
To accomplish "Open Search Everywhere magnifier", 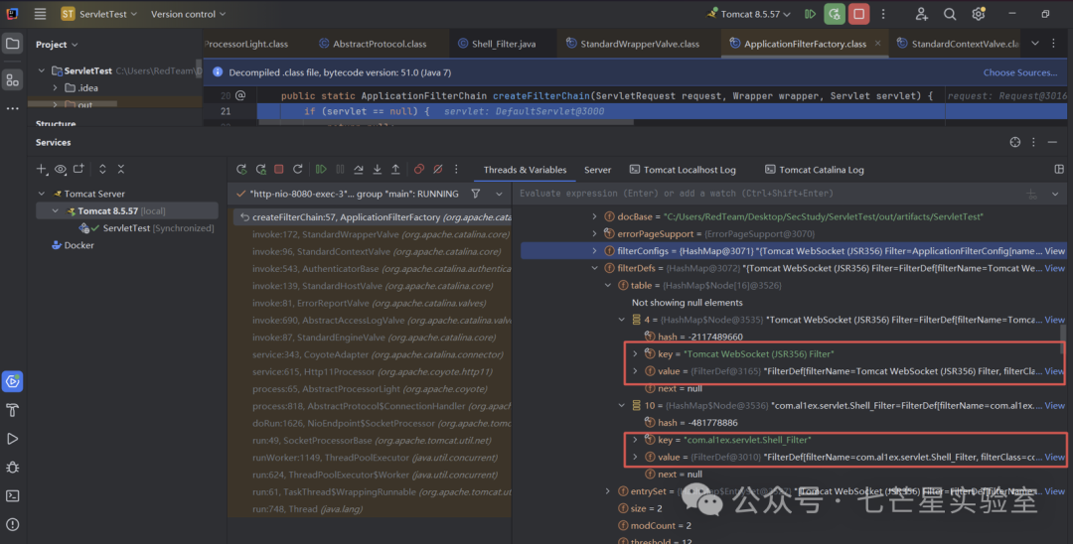I will pyautogui.click(x=950, y=14).
